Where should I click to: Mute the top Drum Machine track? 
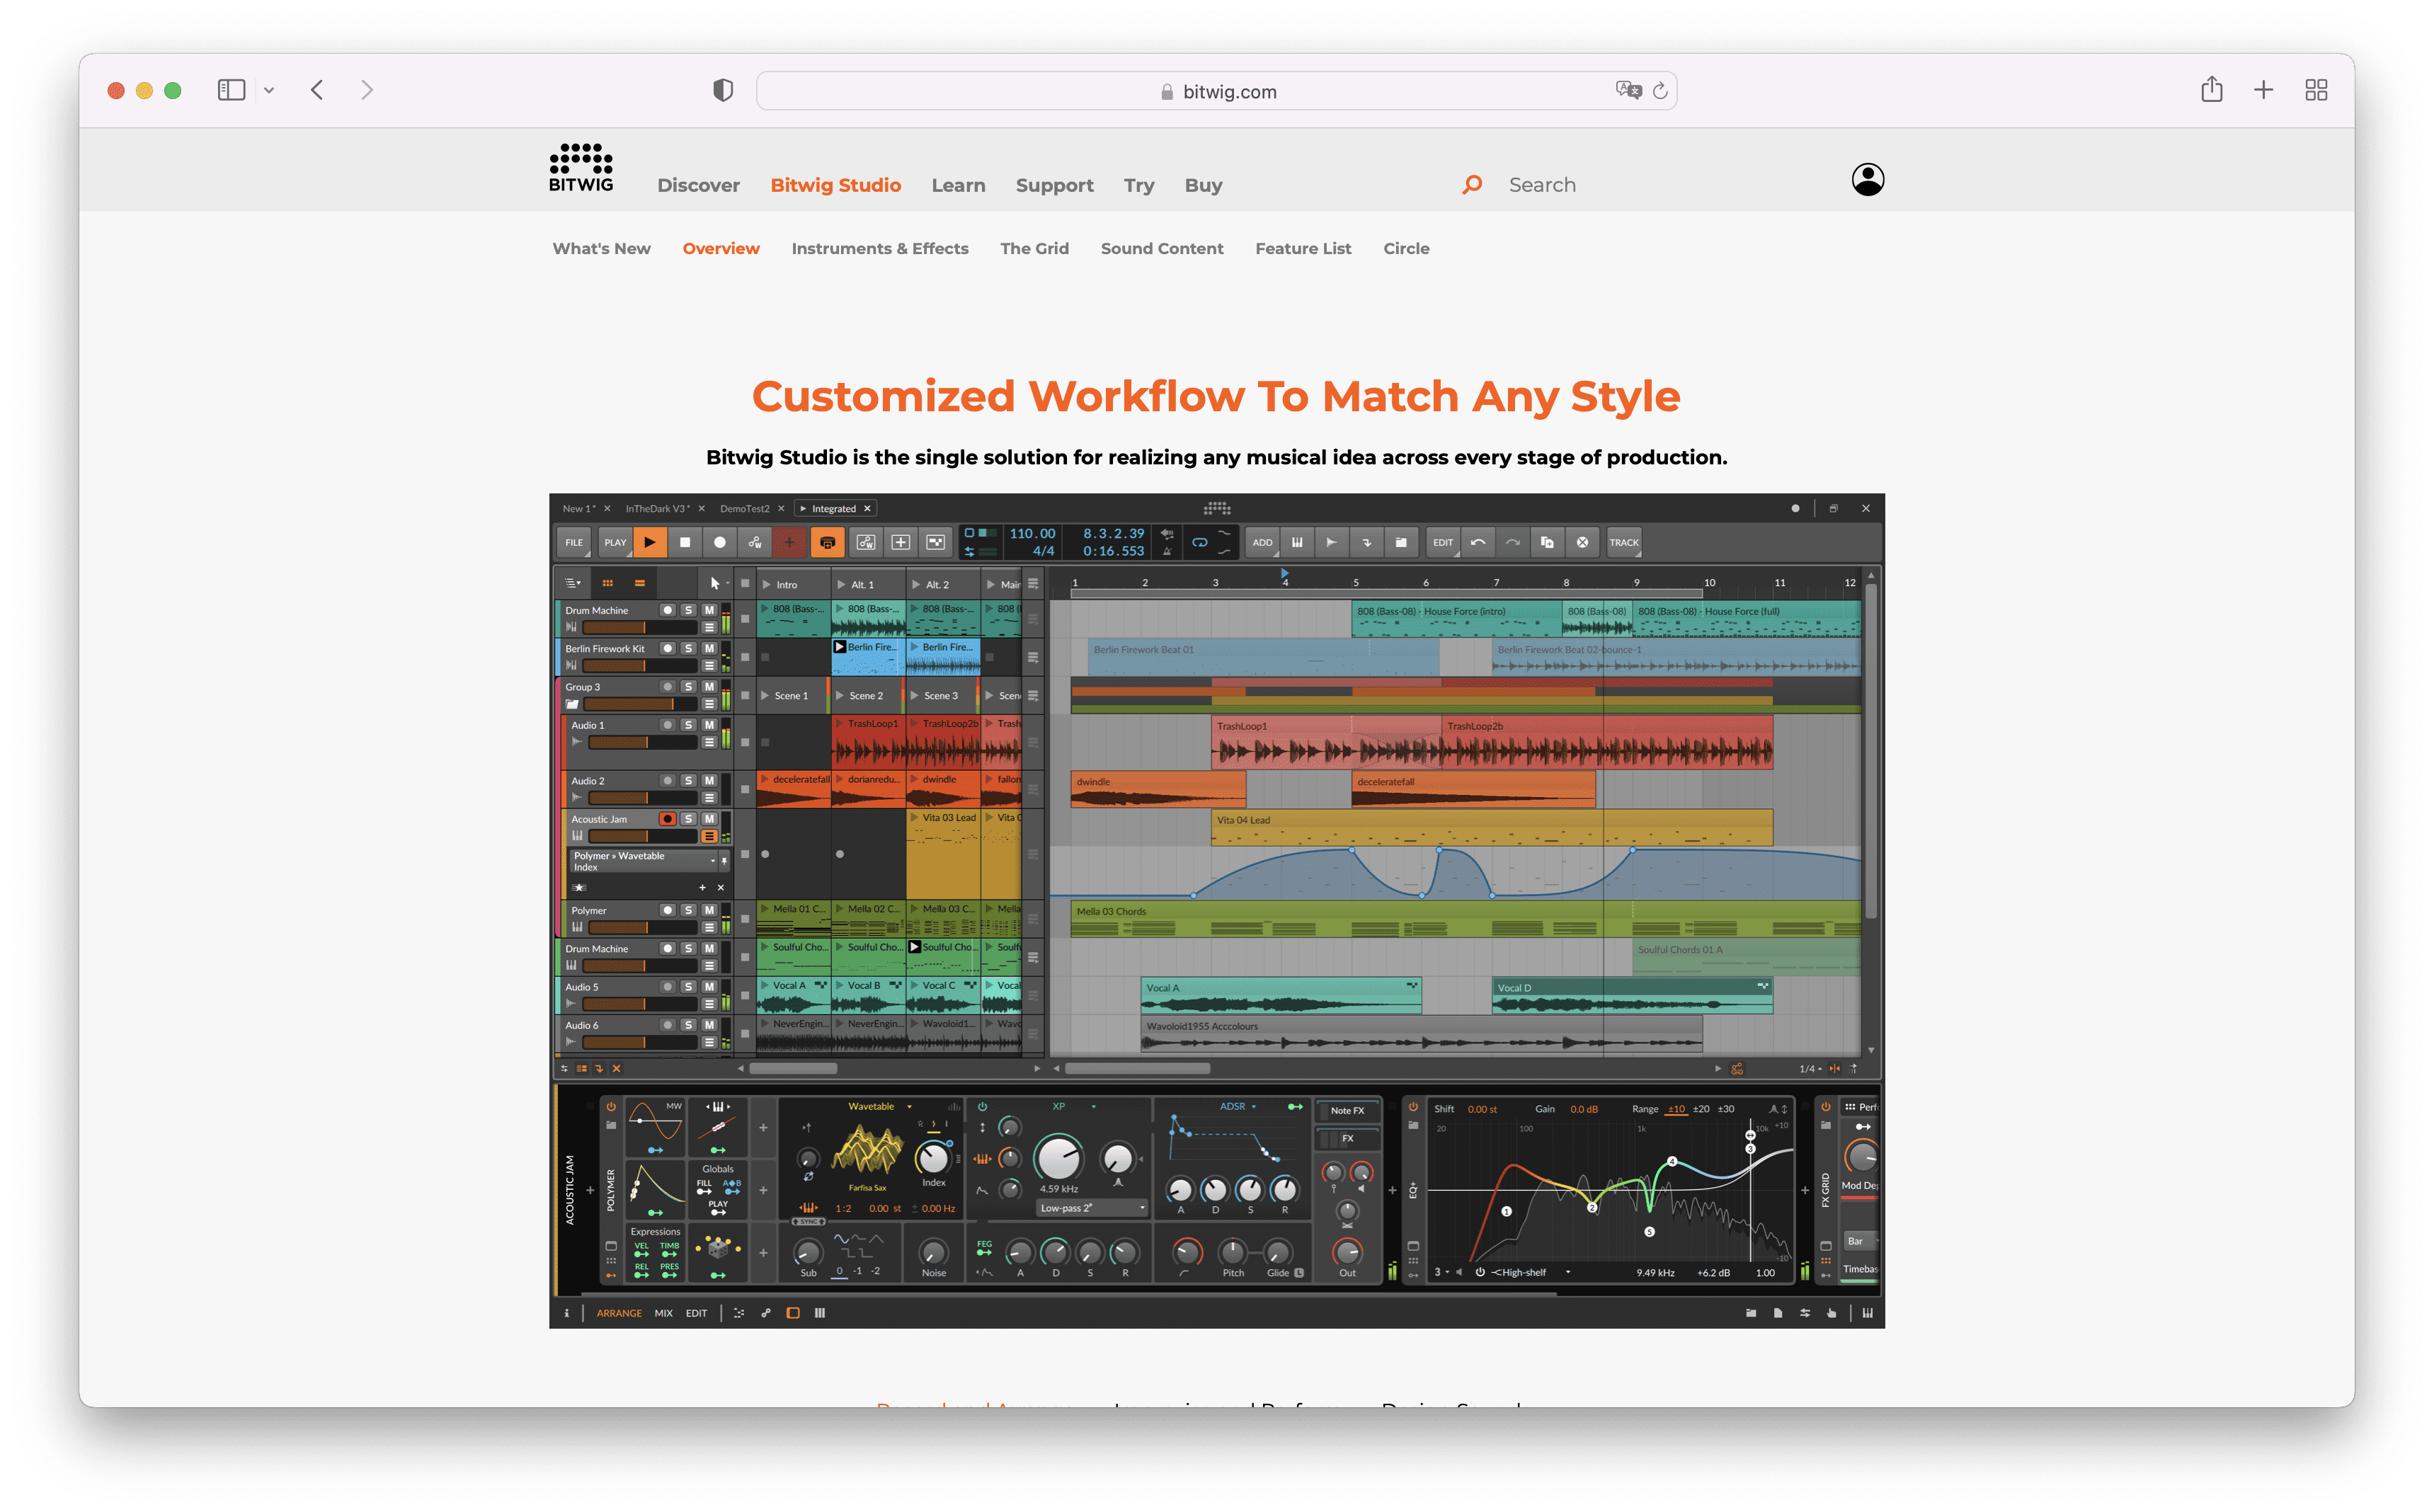[x=709, y=611]
